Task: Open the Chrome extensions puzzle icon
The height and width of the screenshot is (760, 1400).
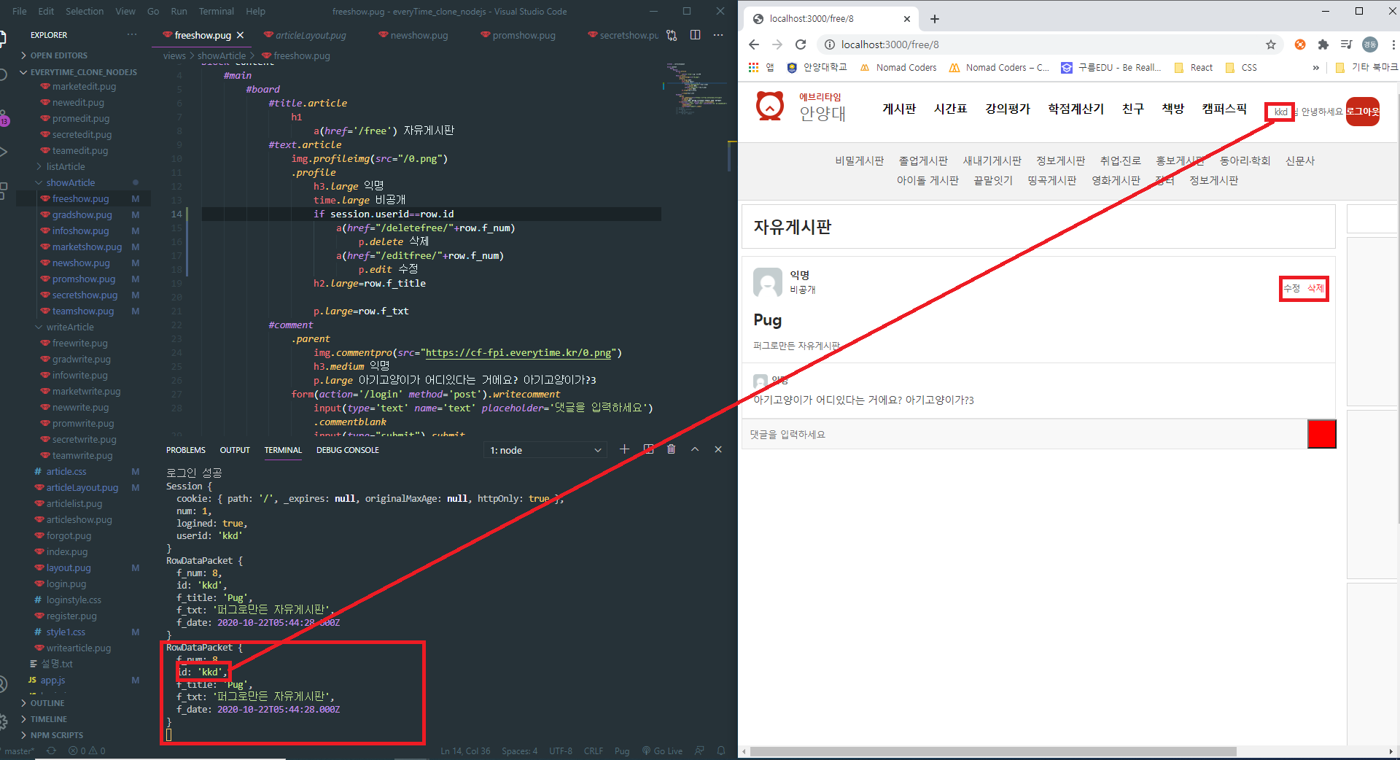Action: [x=1323, y=44]
